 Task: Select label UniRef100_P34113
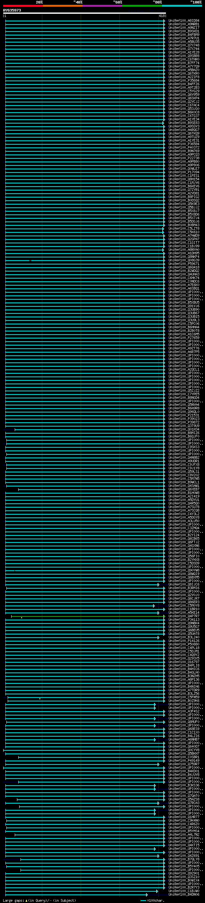click(x=184, y=620)
